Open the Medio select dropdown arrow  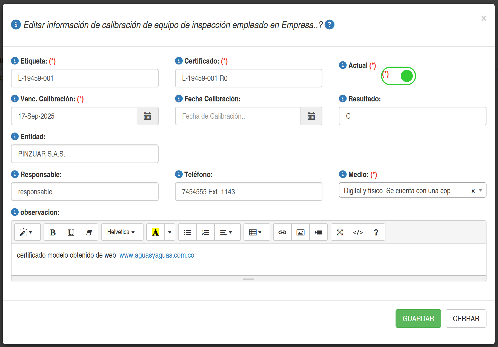pos(480,190)
